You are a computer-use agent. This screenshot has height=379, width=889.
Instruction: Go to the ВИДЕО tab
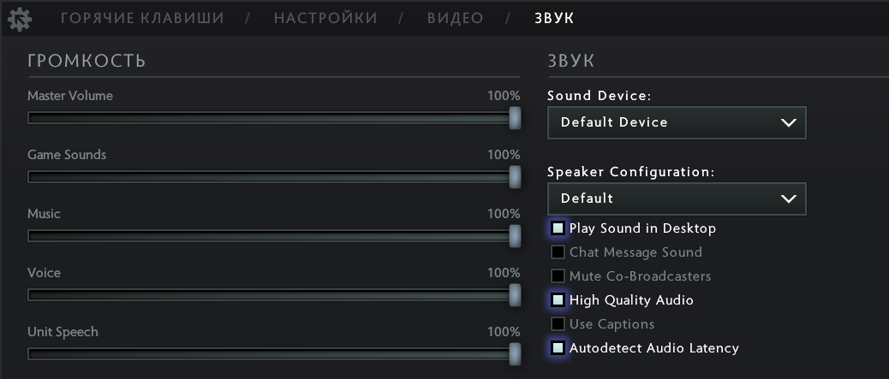455,18
